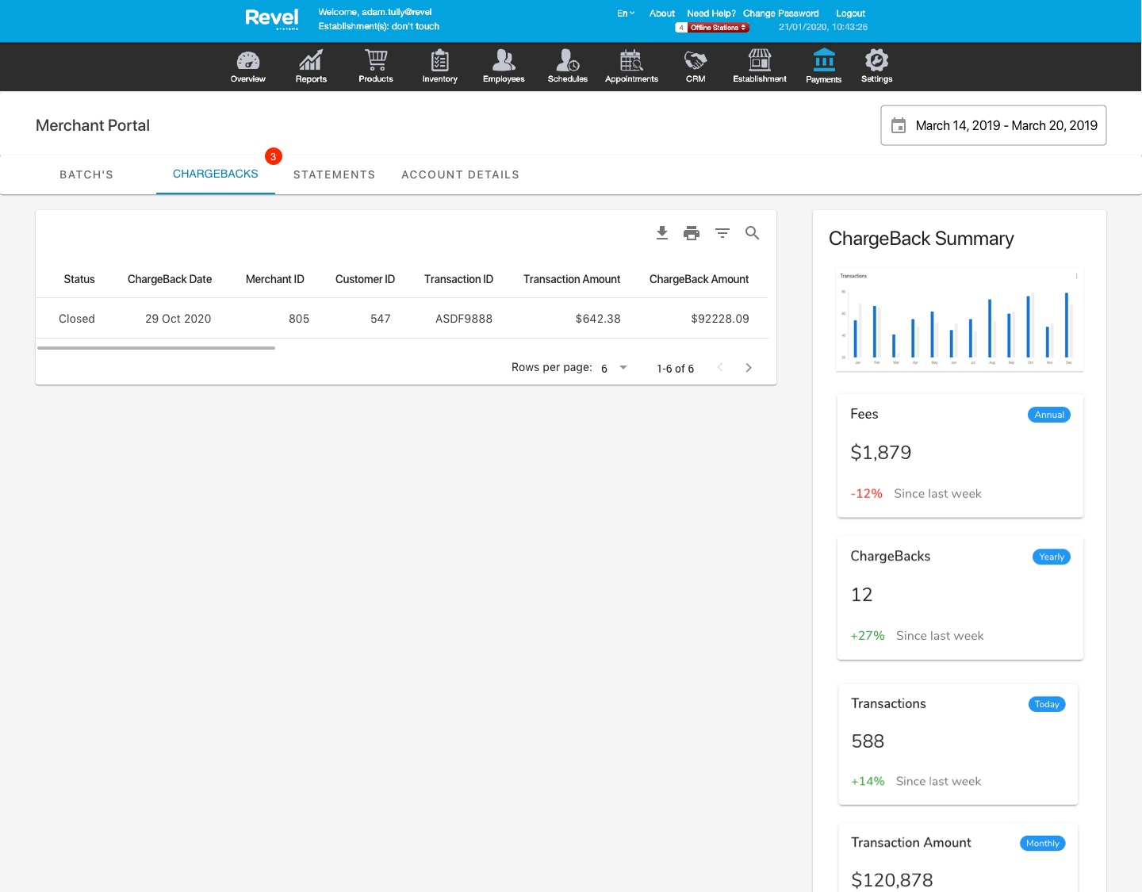Open the Settings gear in navigation

876,67
